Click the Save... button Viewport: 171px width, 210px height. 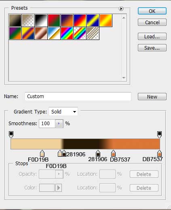[152, 48]
